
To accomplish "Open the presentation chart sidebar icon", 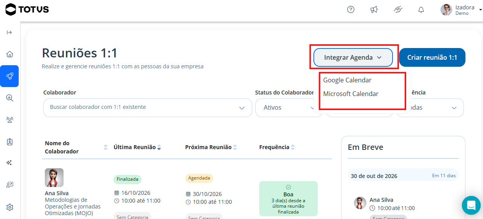I will [x=10, y=185].
